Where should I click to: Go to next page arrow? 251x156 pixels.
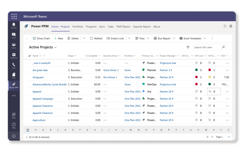[228, 137]
